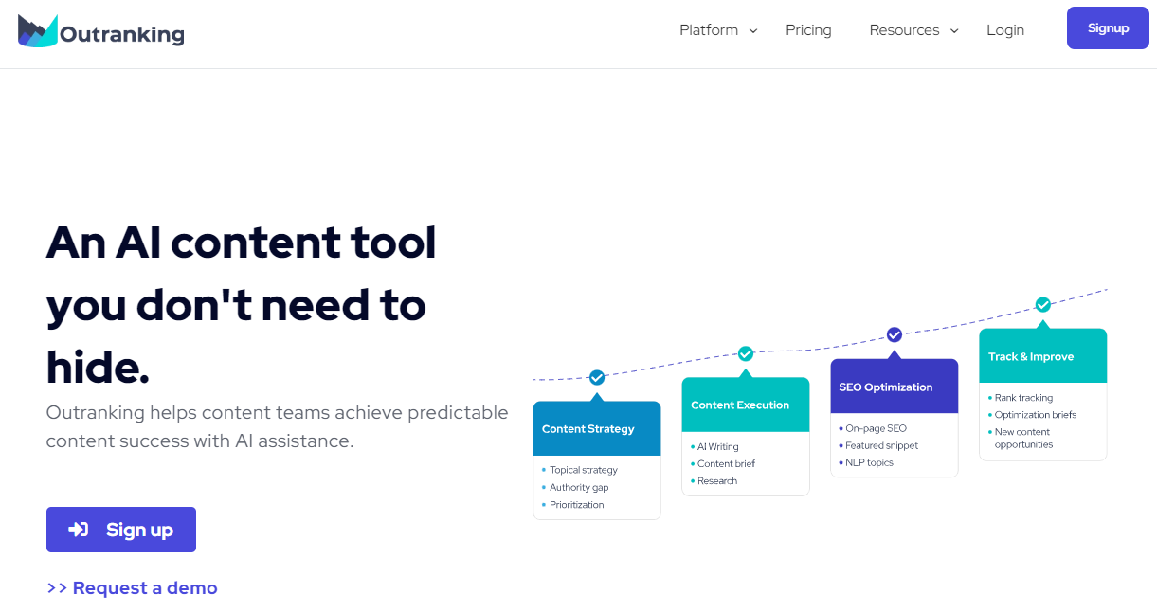Click the checkmark above Content Strategy
1157x612 pixels.
[597, 377]
